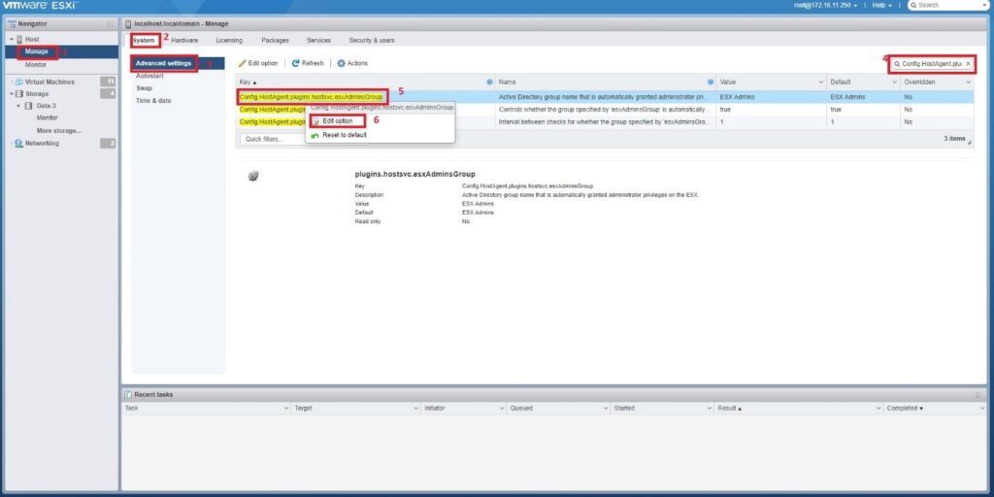
Task: Open the Help dropdown menu
Action: pyautogui.click(x=881, y=5)
